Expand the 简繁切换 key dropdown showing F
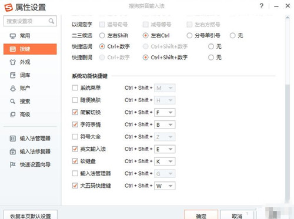This screenshot has height=219, width=294. [165, 113]
